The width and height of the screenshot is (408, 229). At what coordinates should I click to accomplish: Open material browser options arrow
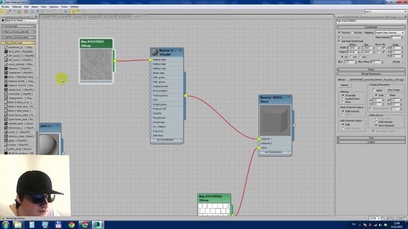coord(3,20)
